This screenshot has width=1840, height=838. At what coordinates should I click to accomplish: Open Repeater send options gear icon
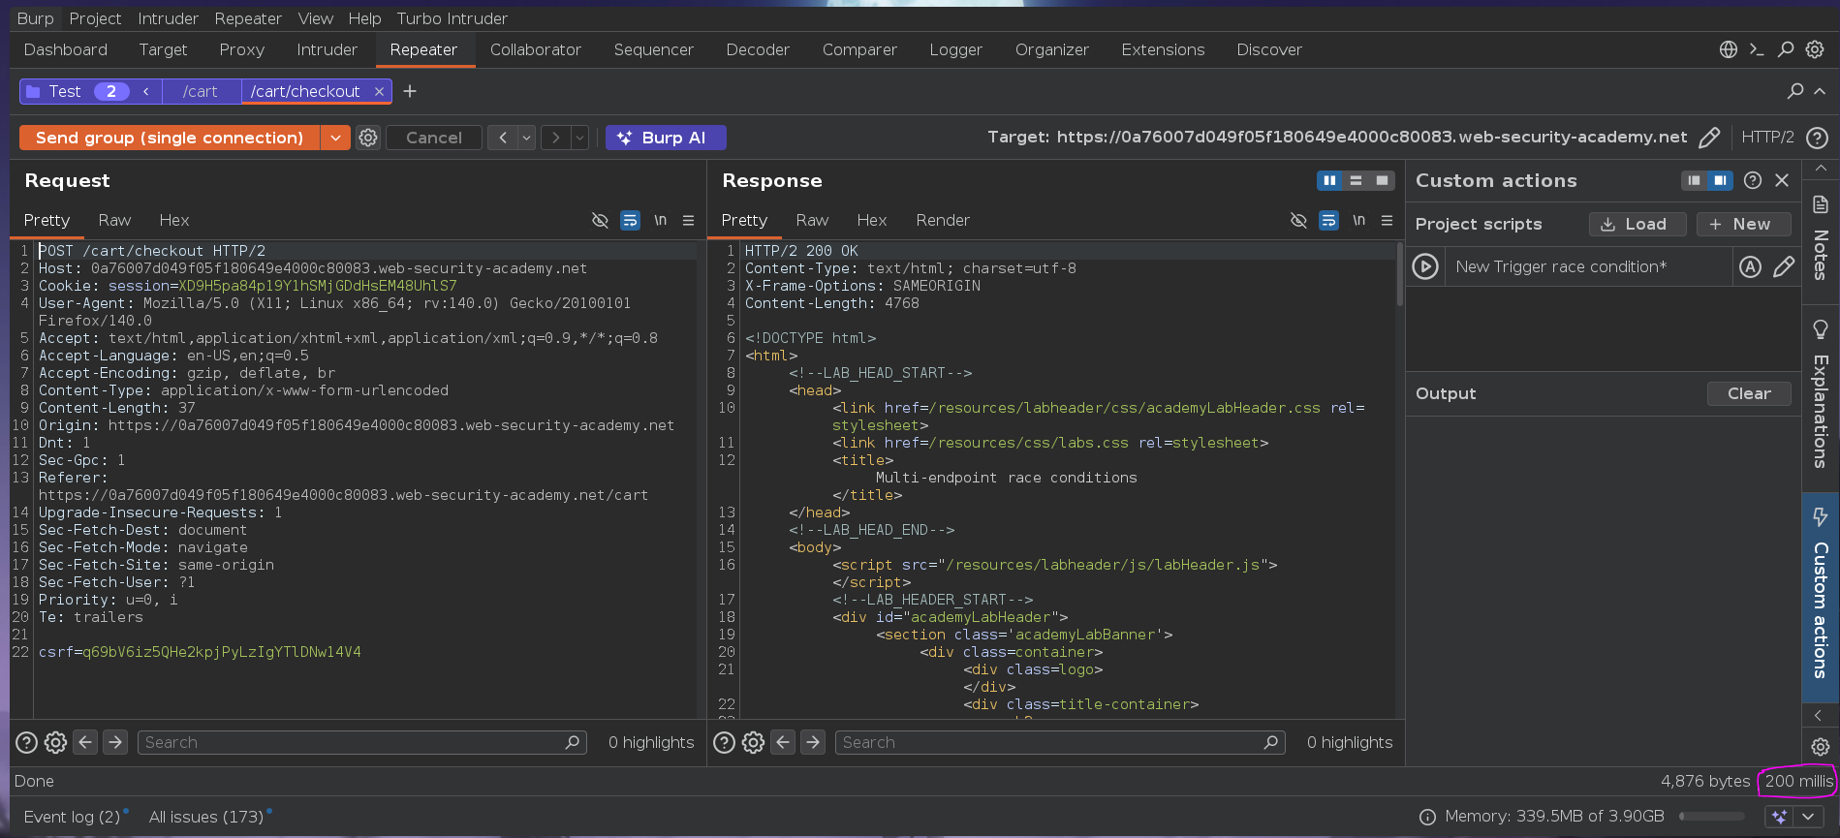(x=368, y=138)
